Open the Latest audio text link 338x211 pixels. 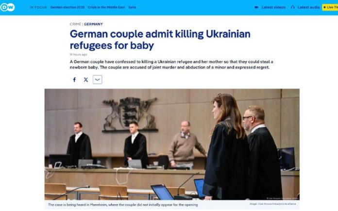click(x=309, y=7)
